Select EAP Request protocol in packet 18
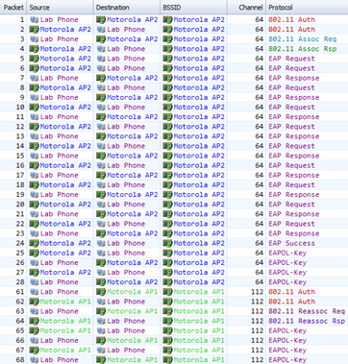This screenshot has height=364, width=348. 291,185
